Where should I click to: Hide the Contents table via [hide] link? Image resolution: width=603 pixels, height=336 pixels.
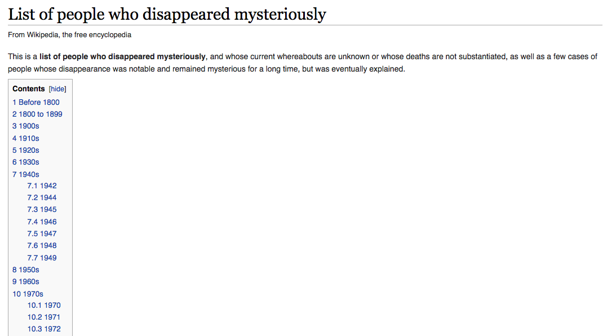click(x=57, y=89)
